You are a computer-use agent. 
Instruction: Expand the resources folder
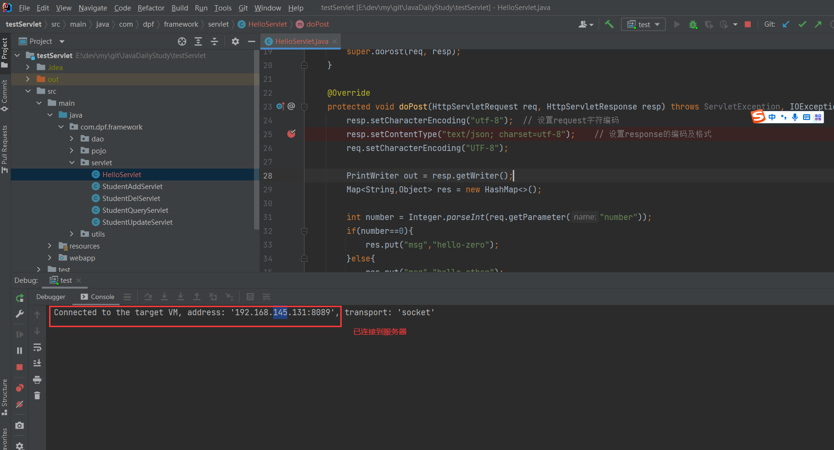tap(50, 246)
